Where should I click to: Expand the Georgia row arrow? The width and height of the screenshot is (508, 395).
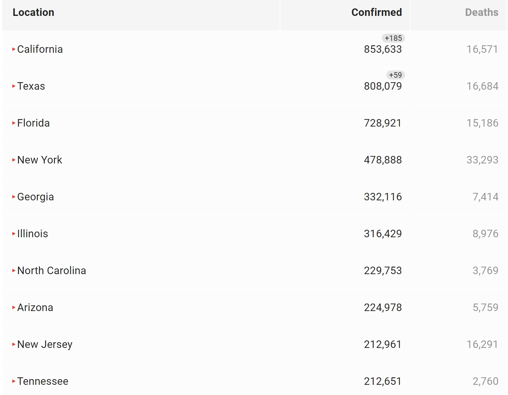14,197
